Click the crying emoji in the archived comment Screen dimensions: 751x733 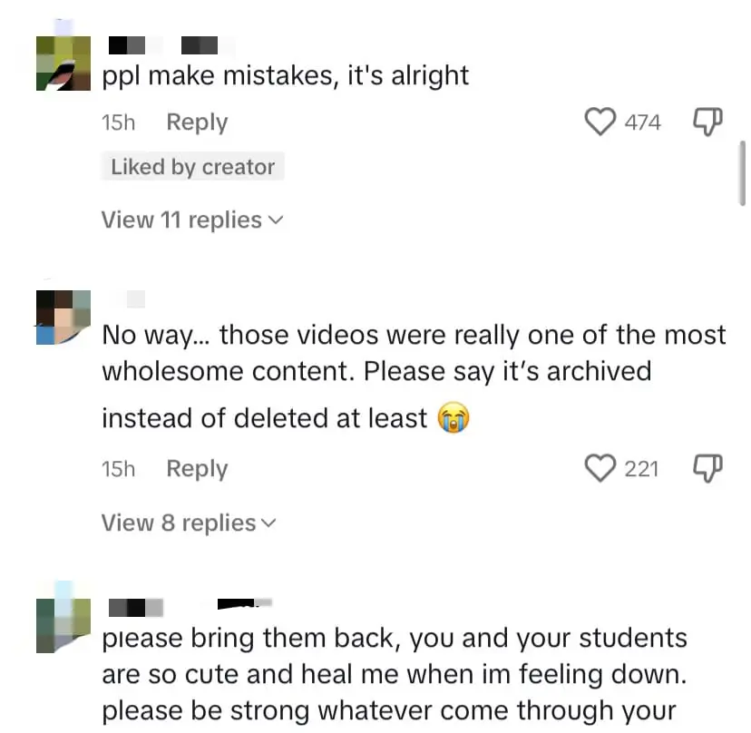(x=454, y=418)
